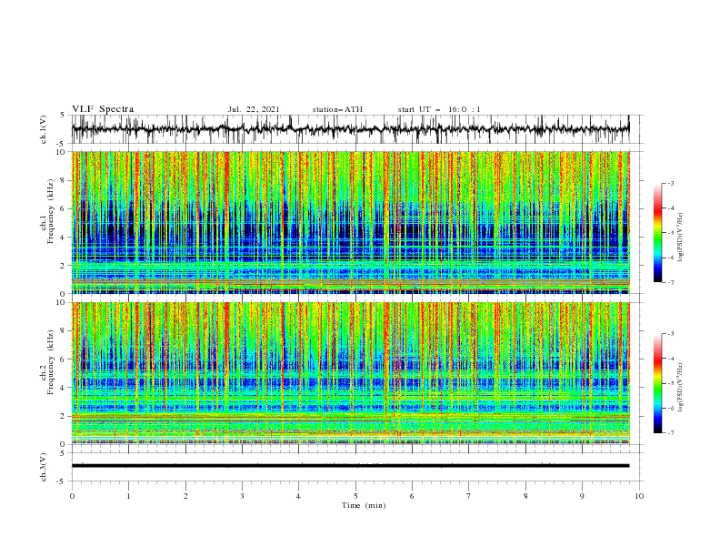This screenshot has height=557, width=720.
Task: Click the ch.1 spectrogram color bar
Action: (x=658, y=233)
